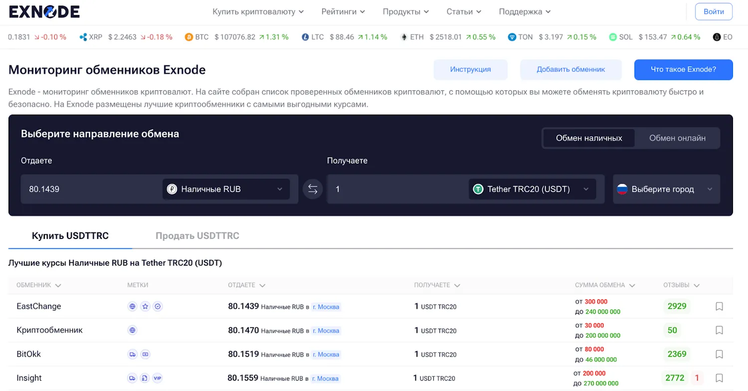Click the Tether icon beside Tether TRC20
Screen dimensions: 748x391
click(478, 189)
